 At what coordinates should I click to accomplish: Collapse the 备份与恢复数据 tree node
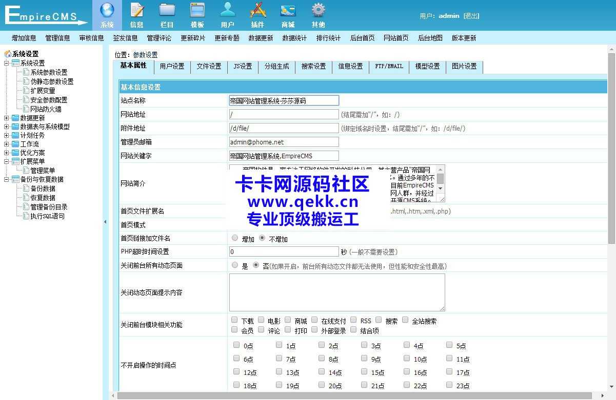[7, 179]
